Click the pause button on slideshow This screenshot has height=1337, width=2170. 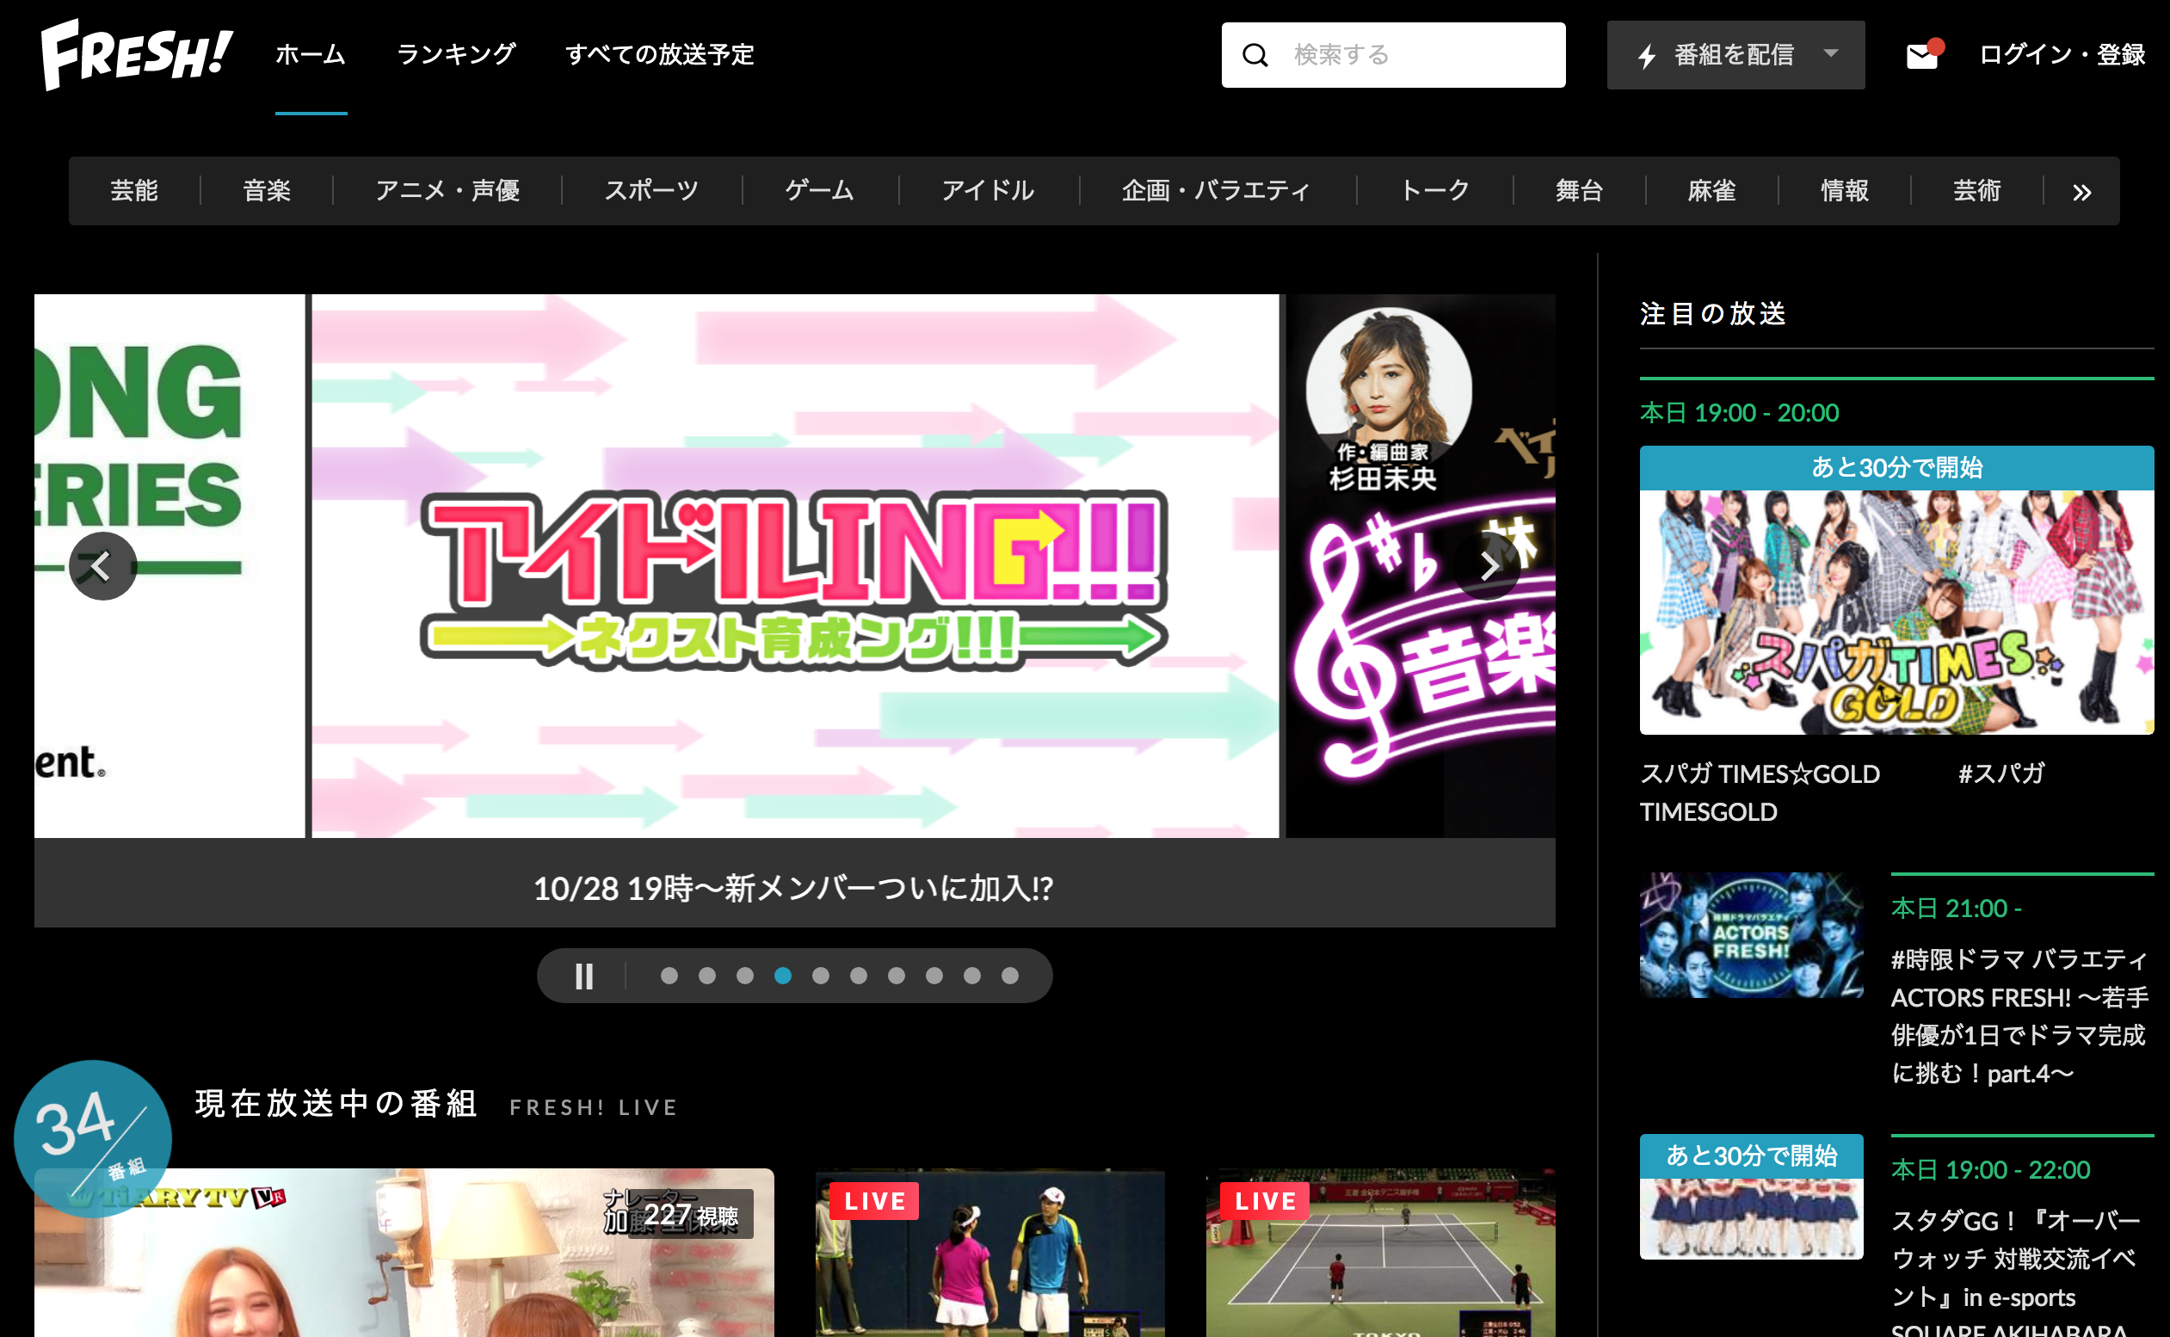click(584, 976)
